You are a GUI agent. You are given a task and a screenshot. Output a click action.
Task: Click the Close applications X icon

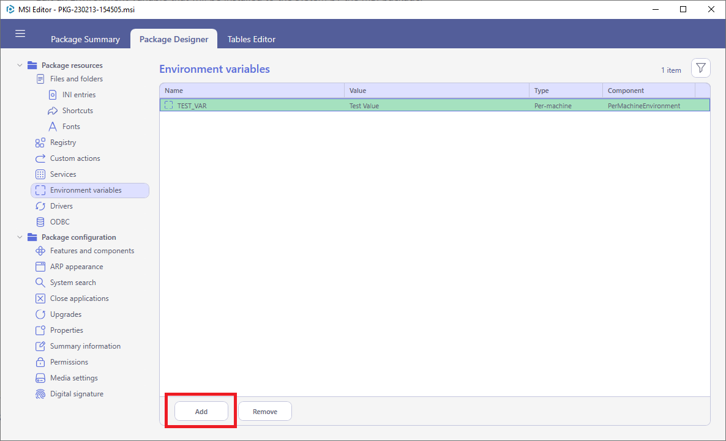tap(40, 298)
